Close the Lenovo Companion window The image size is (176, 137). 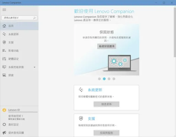pos(172,3)
